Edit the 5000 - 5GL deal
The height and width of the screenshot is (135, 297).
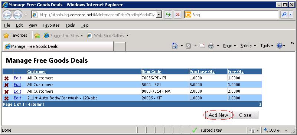pyautogui.click(x=17, y=85)
